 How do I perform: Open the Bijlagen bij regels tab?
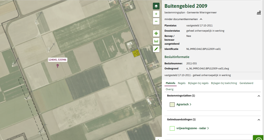(198, 83)
